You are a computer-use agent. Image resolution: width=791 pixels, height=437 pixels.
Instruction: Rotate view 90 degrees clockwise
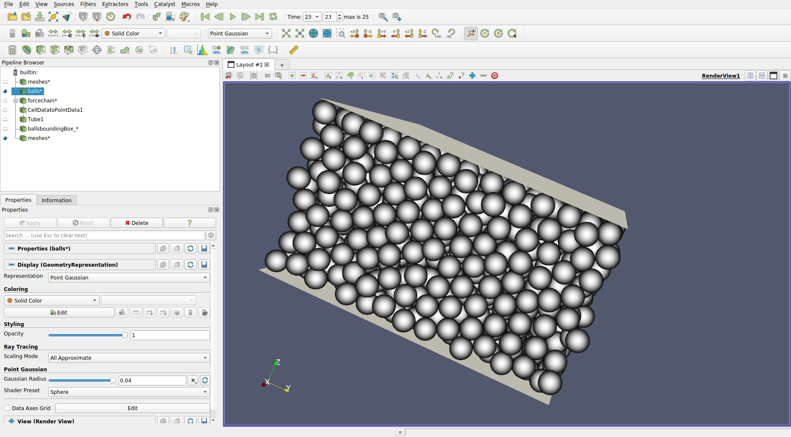[x=437, y=33]
